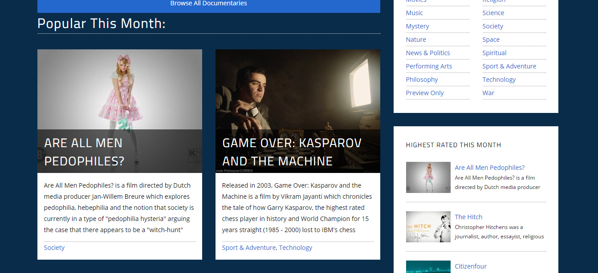Click the large 'ARE ALL MEN PEDOPHILES?' card title

[84, 152]
